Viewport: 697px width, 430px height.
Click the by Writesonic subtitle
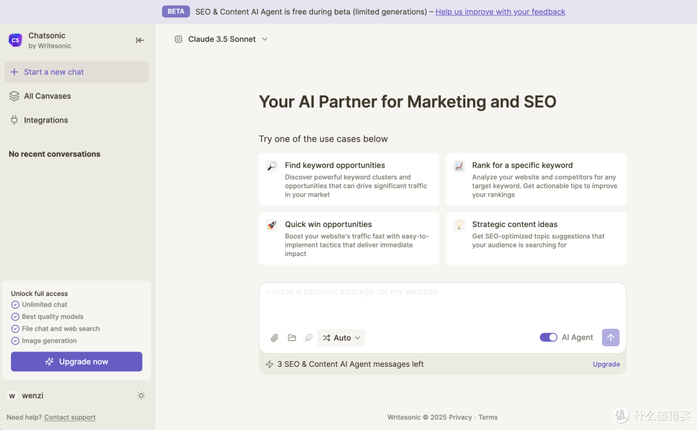coord(50,46)
